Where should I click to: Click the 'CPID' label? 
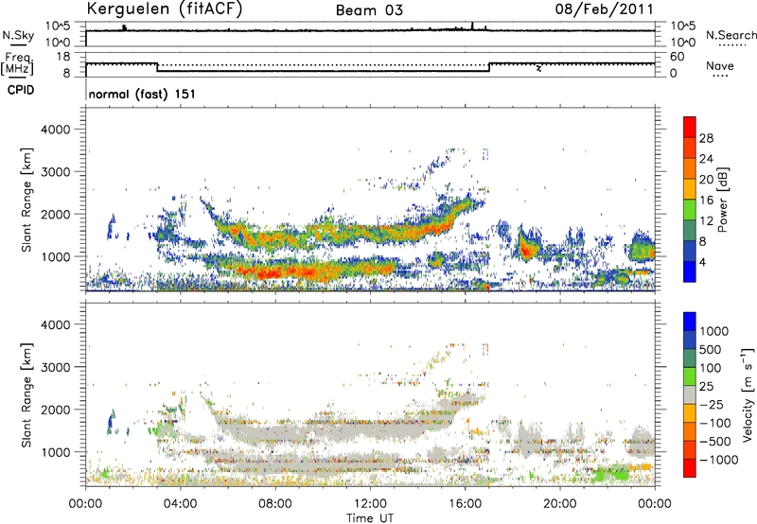pyautogui.click(x=21, y=90)
